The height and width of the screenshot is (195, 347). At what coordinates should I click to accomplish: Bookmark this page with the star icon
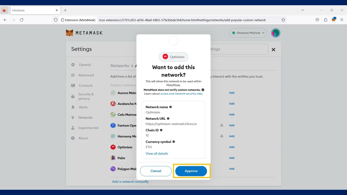tap(283, 20)
